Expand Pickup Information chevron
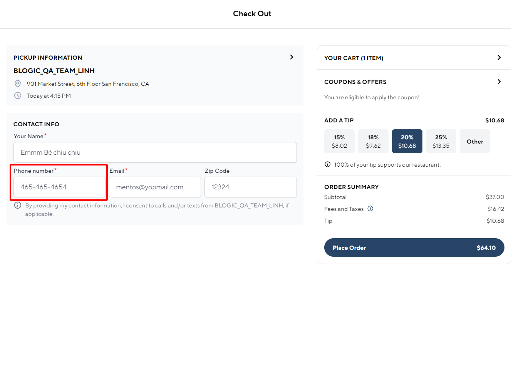The width and height of the screenshot is (511, 366). [x=292, y=57]
